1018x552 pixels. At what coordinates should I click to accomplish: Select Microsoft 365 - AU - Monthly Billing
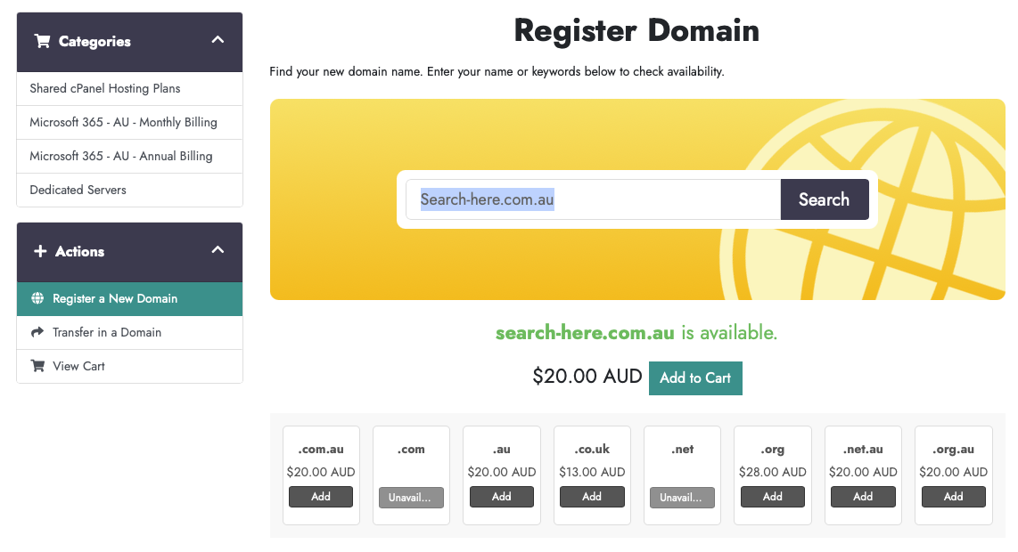click(x=123, y=122)
